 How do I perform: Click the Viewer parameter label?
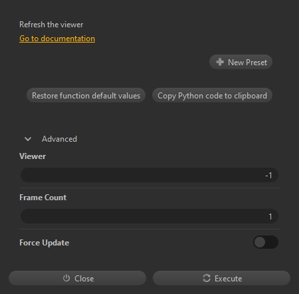pyautogui.click(x=33, y=156)
